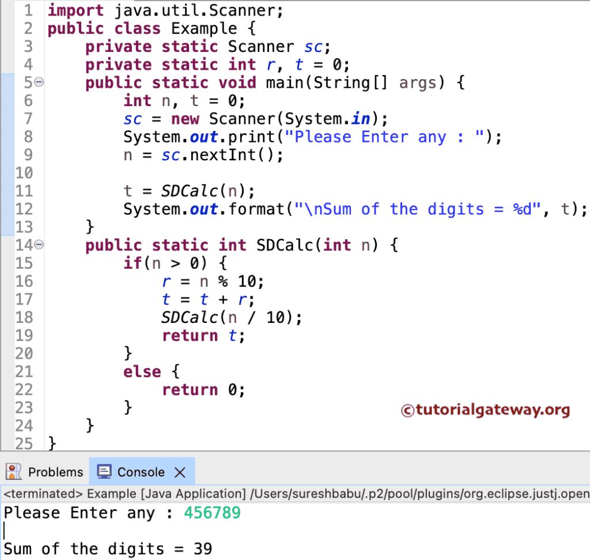Click the Sum of the digits output text
Viewport: 590px width, 560px height.
click(x=107, y=548)
